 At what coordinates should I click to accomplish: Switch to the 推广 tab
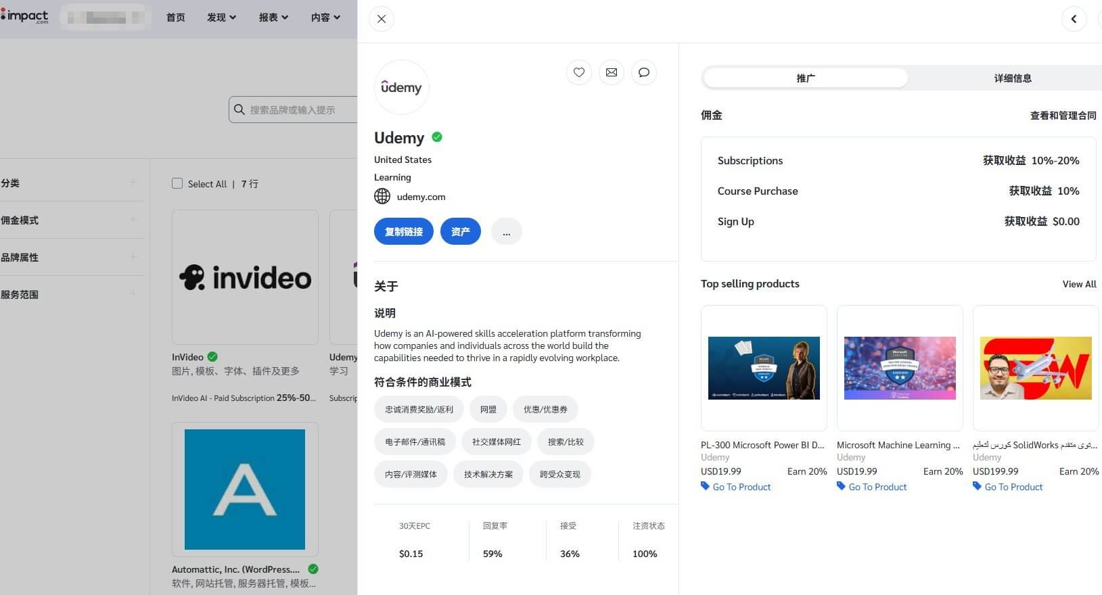pos(806,78)
